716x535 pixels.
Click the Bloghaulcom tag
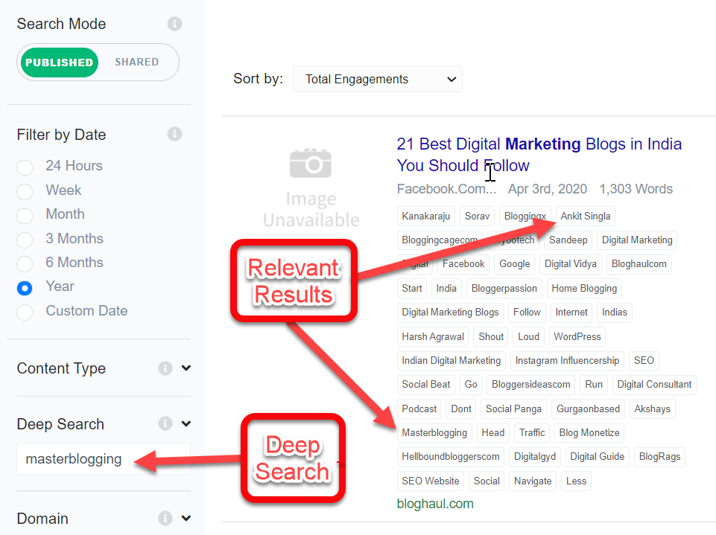pyautogui.click(x=639, y=263)
